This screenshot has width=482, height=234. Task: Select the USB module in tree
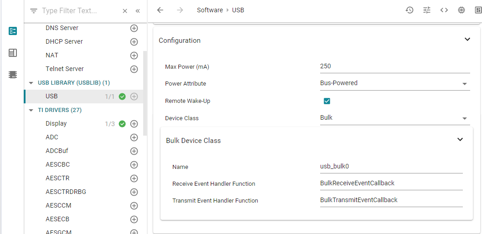point(52,97)
